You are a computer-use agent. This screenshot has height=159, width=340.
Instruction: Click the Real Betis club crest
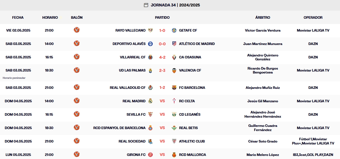pos(174,128)
